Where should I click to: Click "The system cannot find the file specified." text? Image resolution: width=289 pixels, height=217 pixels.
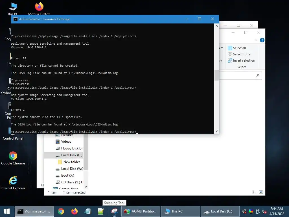click(x=47, y=117)
